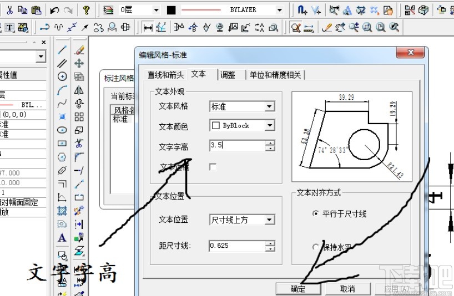Click the Paste clipboard icon
The height and width of the screenshot is (296, 454).
pos(36,10)
